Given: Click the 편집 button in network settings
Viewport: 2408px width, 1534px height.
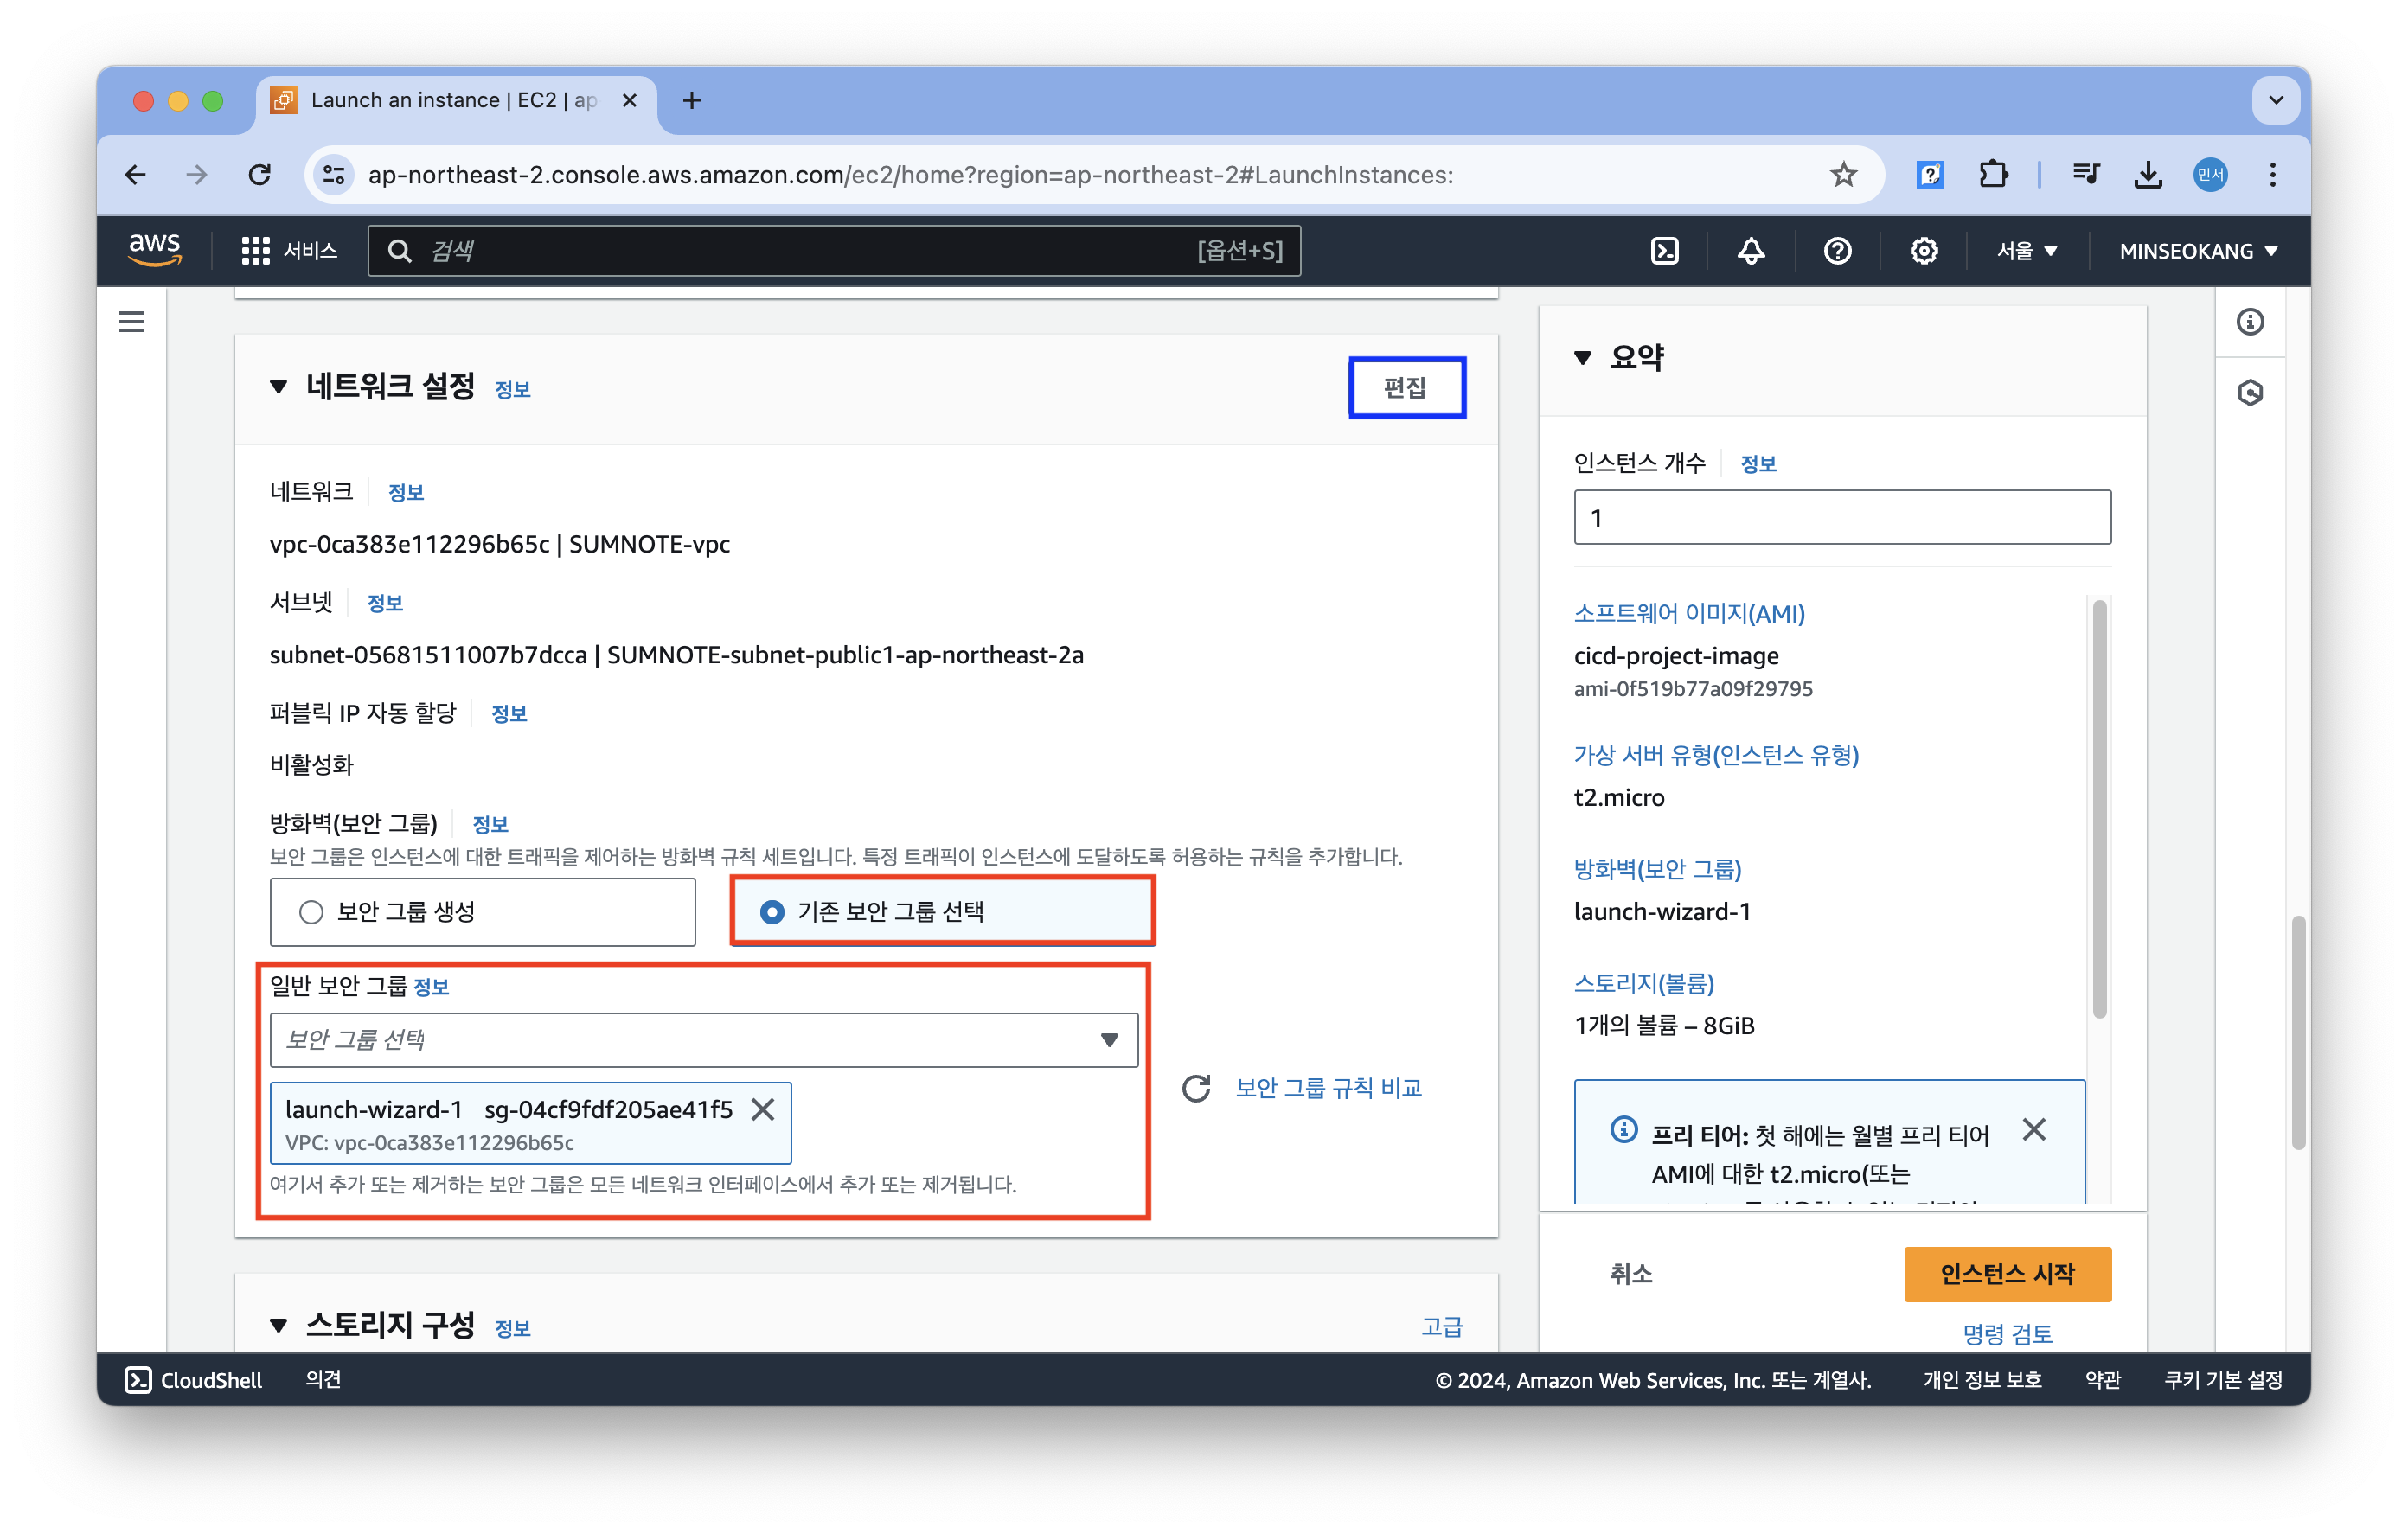Looking at the screenshot, I should 1405,388.
